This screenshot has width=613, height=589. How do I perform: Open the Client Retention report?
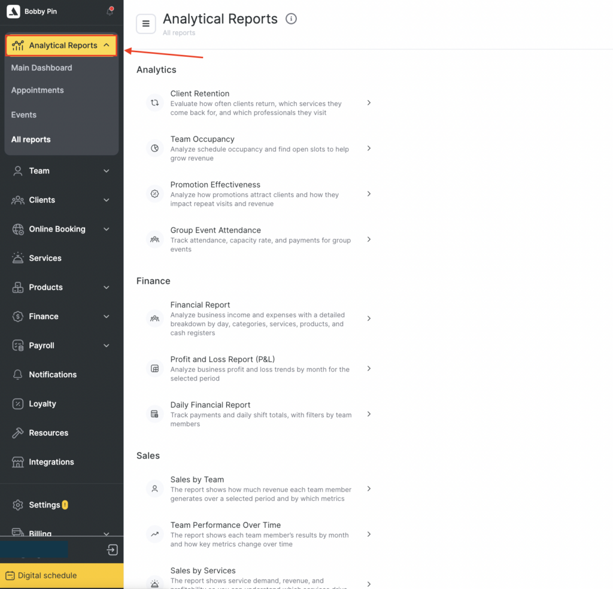pyautogui.click(x=200, y=93)
